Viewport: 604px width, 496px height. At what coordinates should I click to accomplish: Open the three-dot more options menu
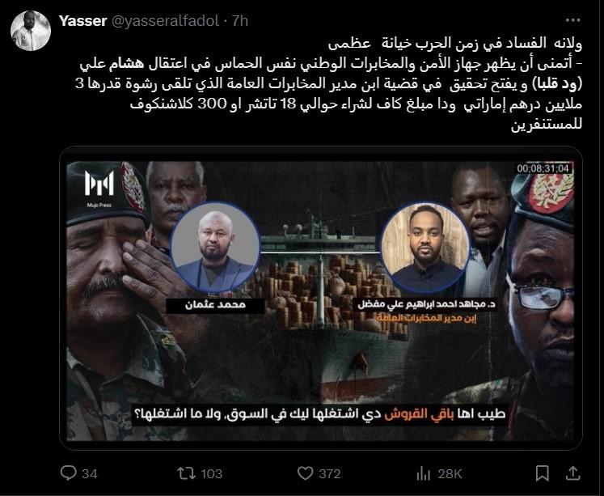pyautogui.click(x=572, y=20)
